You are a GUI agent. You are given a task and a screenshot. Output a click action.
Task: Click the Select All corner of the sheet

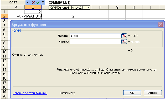tap(4, 7)
